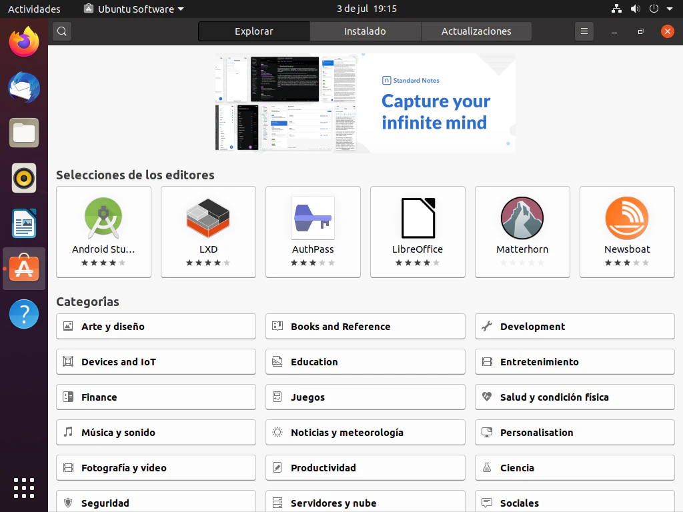Open the hamburger menu button
Viewport: 683px width, 512px height.
tap(584, 31)
